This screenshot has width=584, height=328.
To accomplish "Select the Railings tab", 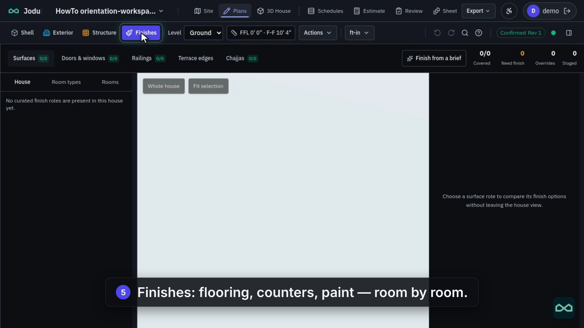I will pos(148,58).
